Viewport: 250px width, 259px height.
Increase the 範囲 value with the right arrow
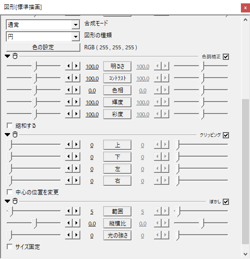click(x=76, y=211)
